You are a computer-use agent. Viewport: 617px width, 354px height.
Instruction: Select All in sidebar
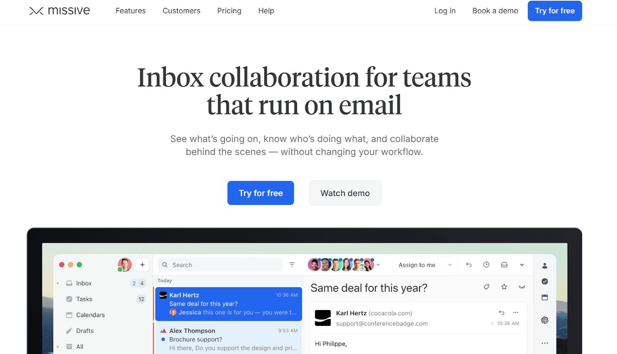tap(79, 346)
